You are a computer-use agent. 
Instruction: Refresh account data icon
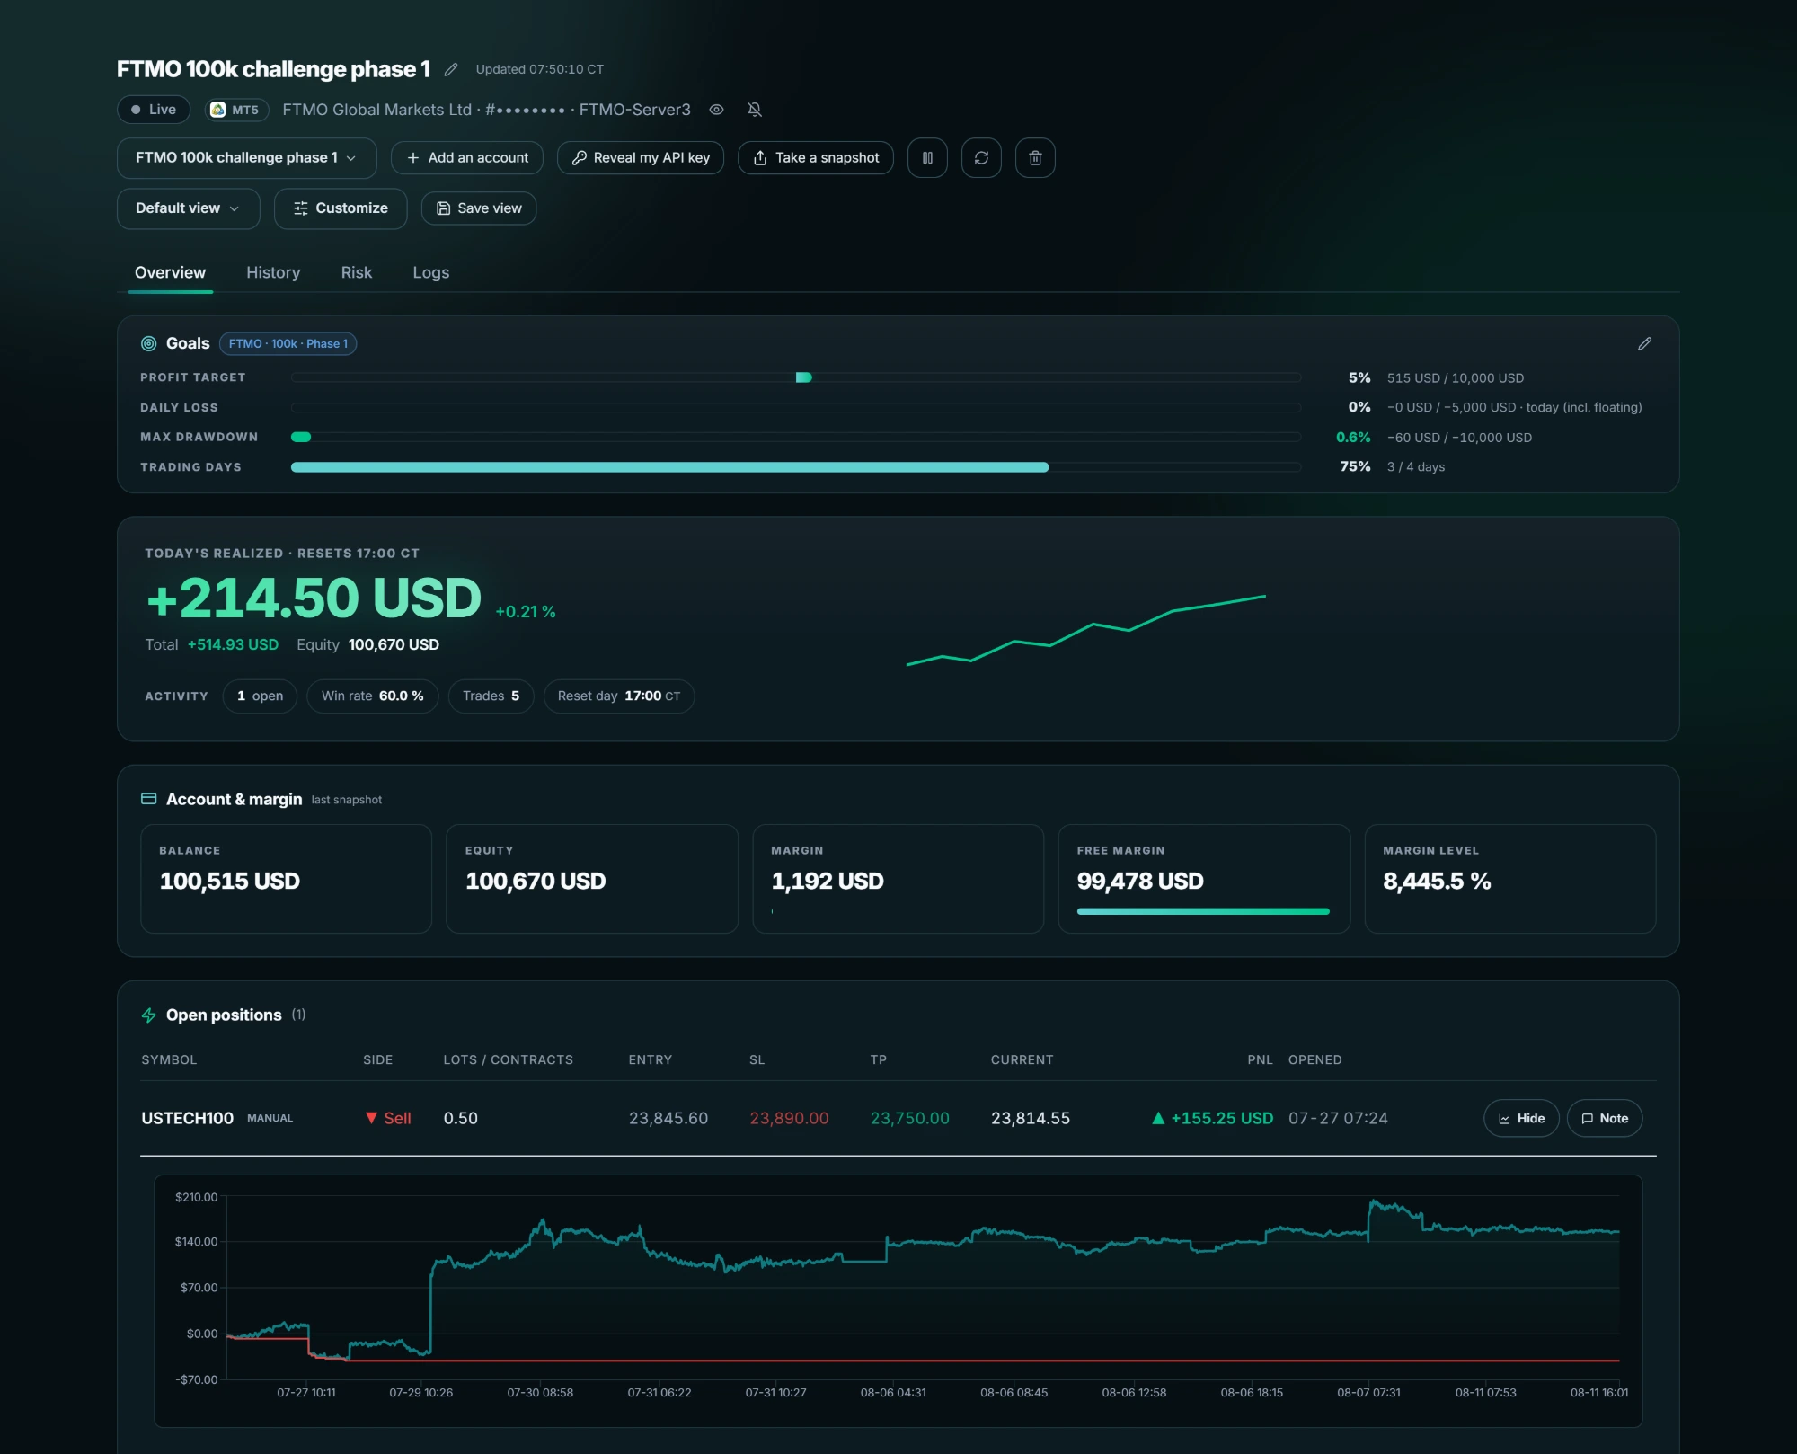point(981,158)
